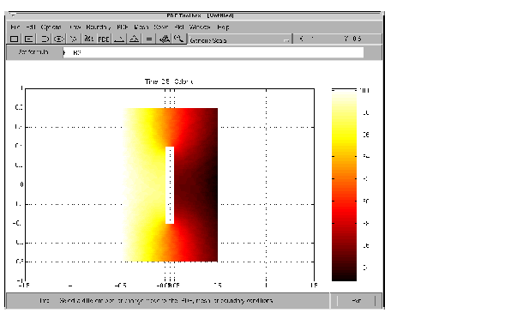Viewport: 517px width, 313px height.
Task: Click the Exit button in status bar
Action: (356, 301)
